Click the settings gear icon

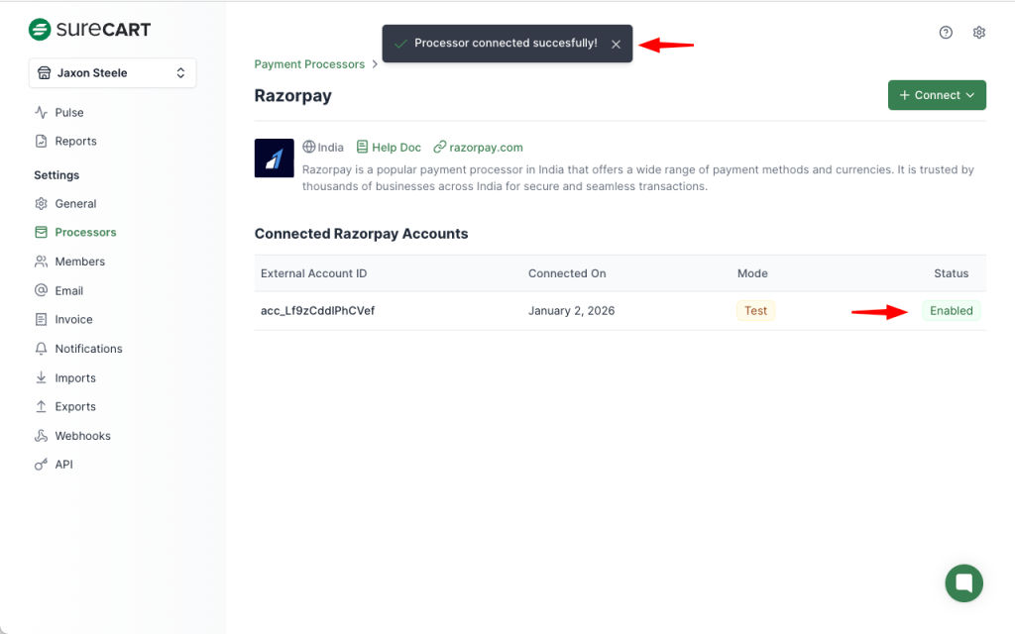(x=979, y=33)
